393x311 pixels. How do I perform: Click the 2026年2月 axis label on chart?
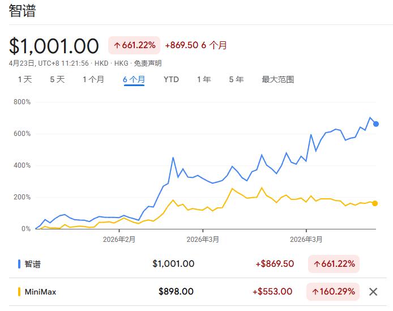pos(119,240)
